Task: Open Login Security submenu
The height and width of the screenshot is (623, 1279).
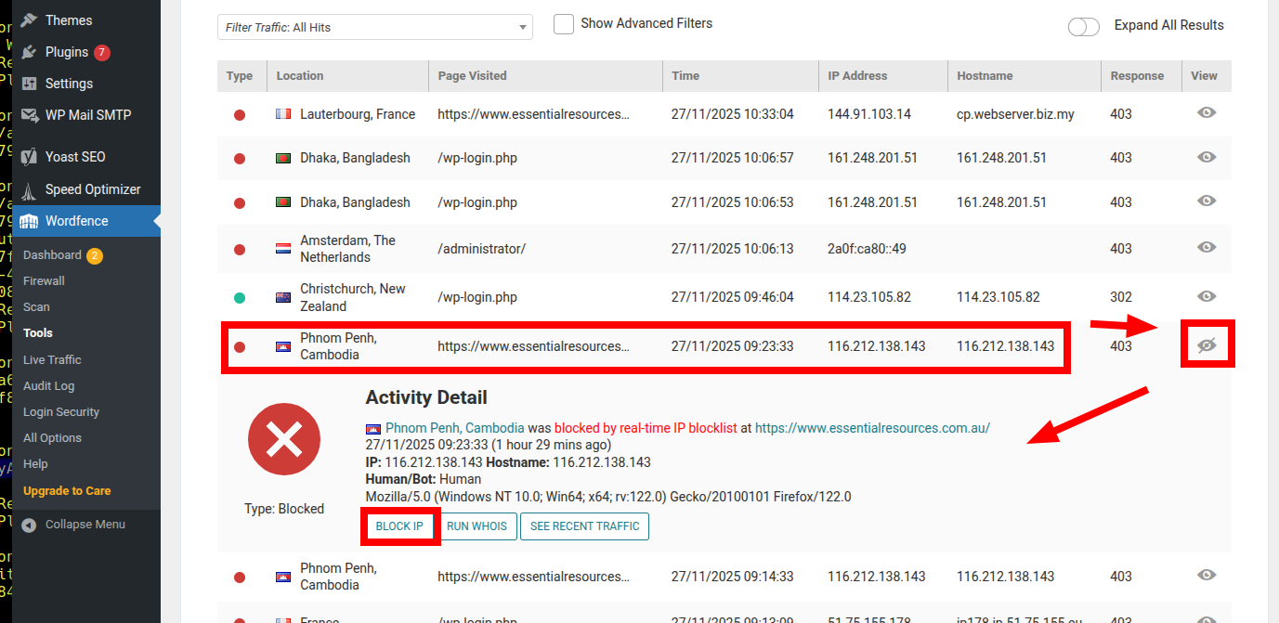Action: [61, 411]
